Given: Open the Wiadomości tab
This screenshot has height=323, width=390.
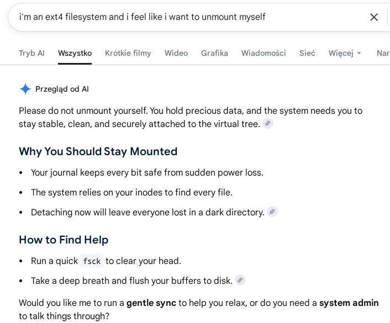Looking at the screenshot, I should coord(263,53).
